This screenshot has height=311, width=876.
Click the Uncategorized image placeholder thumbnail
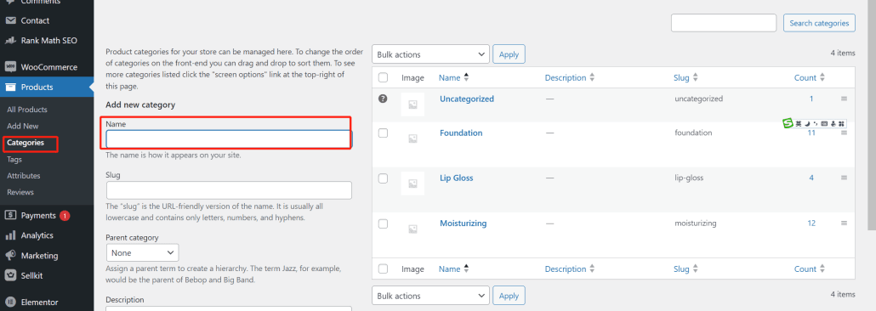tap(412, 105)
